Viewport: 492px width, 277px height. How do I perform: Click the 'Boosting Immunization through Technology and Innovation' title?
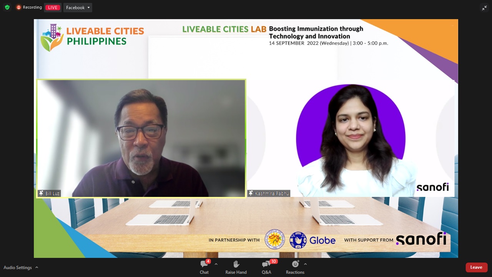tap(316, 32)
